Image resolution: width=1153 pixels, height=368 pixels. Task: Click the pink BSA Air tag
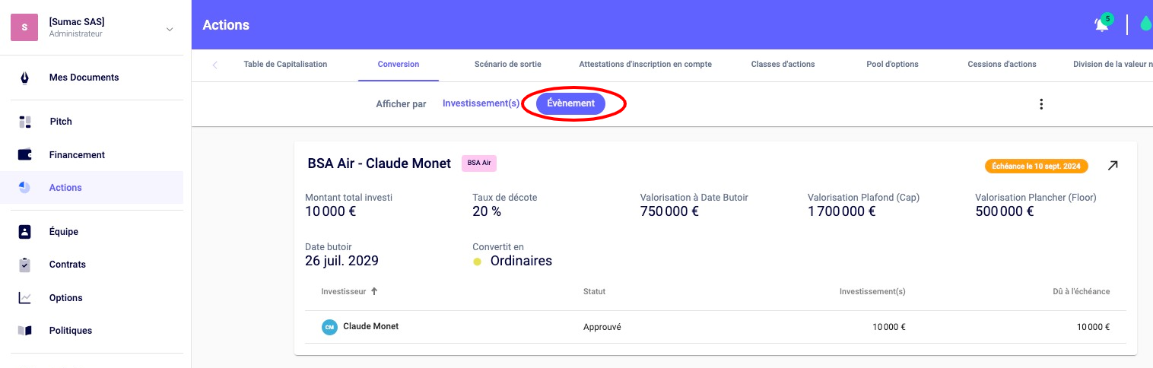tap(478, 163)
